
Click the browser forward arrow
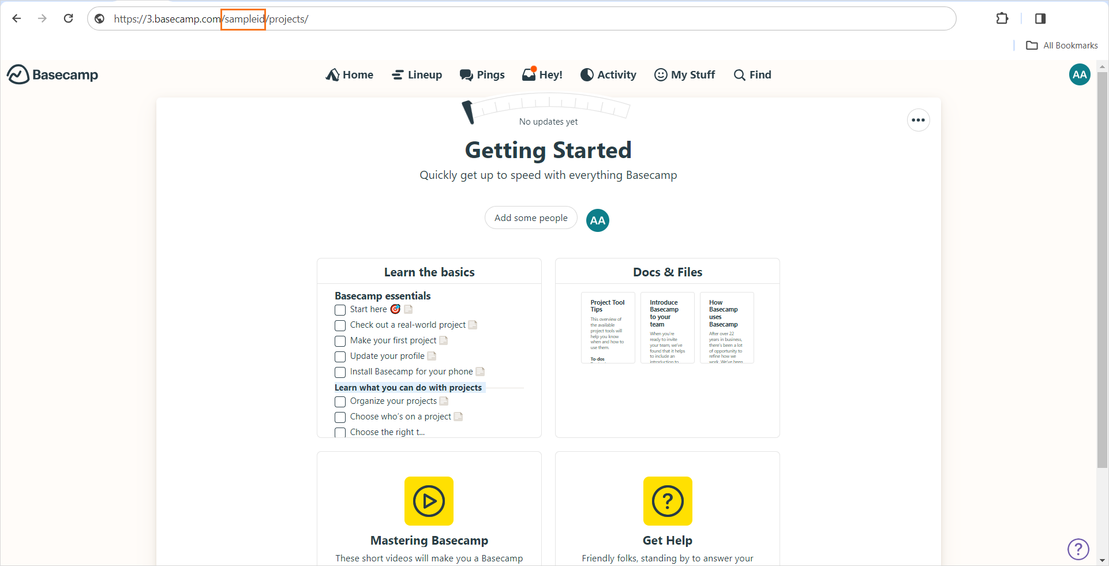pyautogui.click(x=42, y=18)
